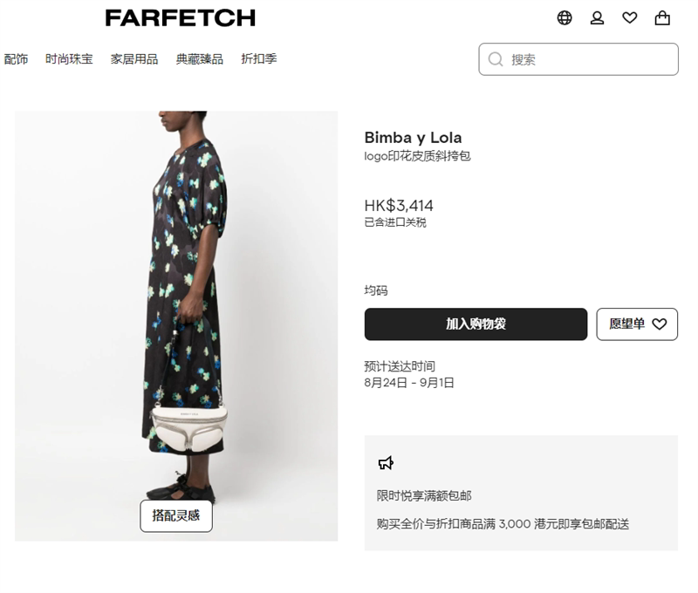698x593 pixels.
Task: Open the shopping bag icon
Action: [x=662, y=17]
